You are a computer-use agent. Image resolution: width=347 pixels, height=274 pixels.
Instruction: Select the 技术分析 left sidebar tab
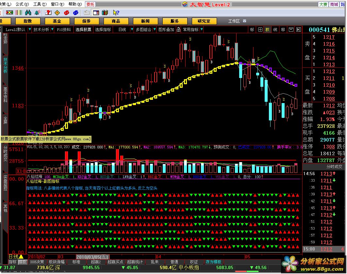[5, 66]
